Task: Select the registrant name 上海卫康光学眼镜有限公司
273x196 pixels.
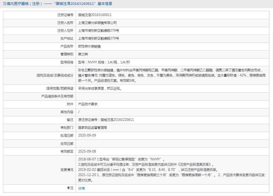Action: click(97, 23)
